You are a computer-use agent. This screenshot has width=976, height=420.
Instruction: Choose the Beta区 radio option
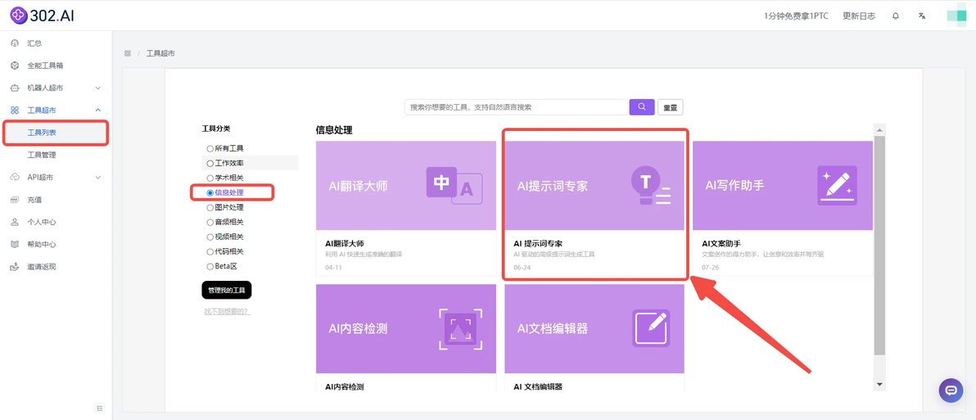[x=222, y=266]
